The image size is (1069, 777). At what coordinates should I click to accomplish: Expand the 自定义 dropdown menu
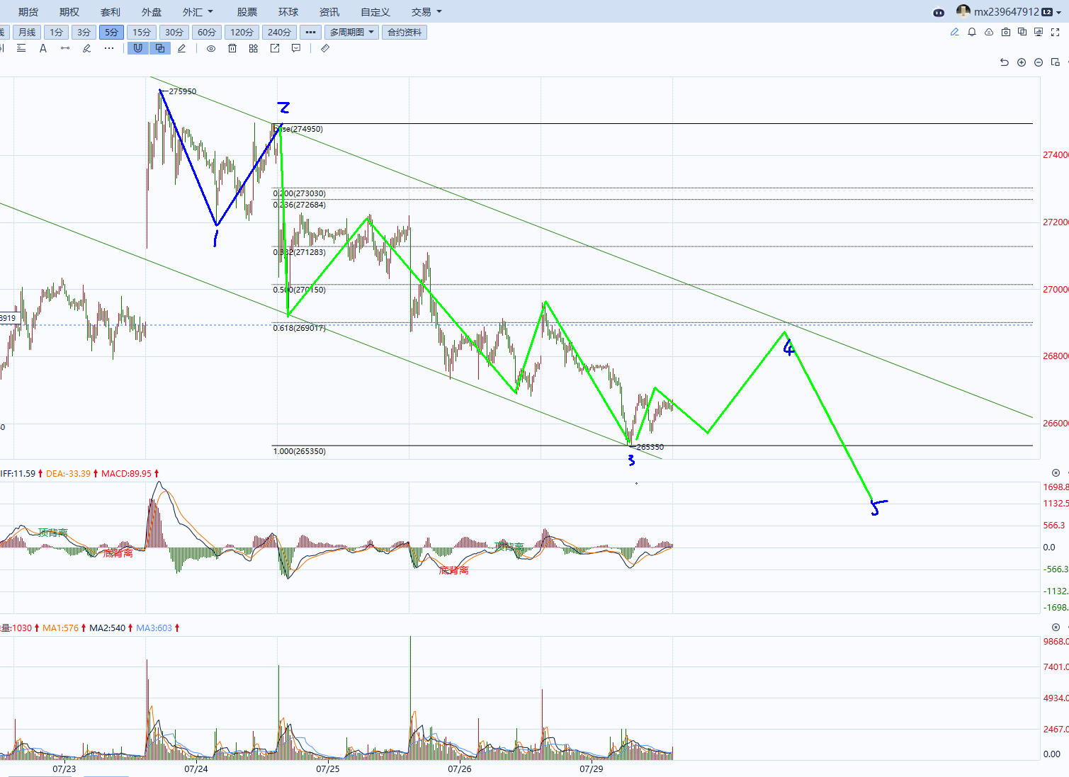tap(375, 12)
